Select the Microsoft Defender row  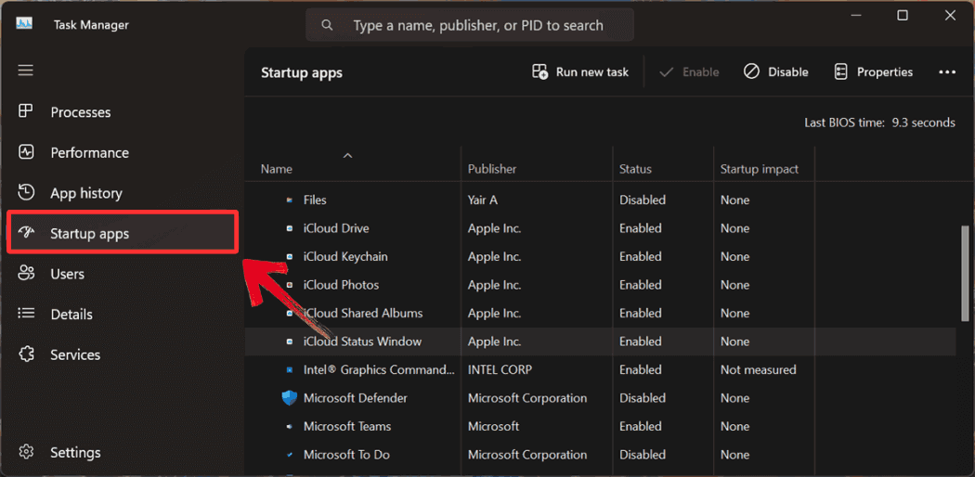601,398
